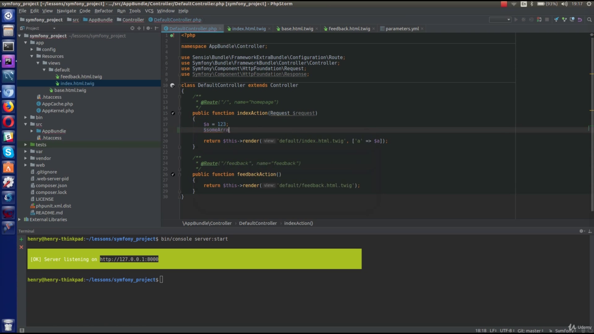Click Scroll from Source target icon in Project panel
This screenshot has height=334, width=594.
click(x=132, y=28)
